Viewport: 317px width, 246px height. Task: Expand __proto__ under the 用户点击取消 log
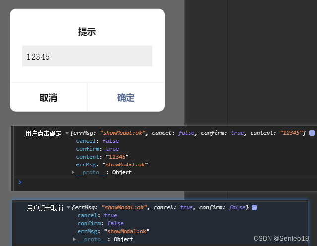[74, 239]
